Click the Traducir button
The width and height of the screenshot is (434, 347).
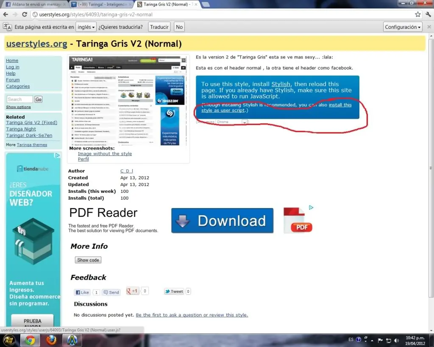(159, 27)
